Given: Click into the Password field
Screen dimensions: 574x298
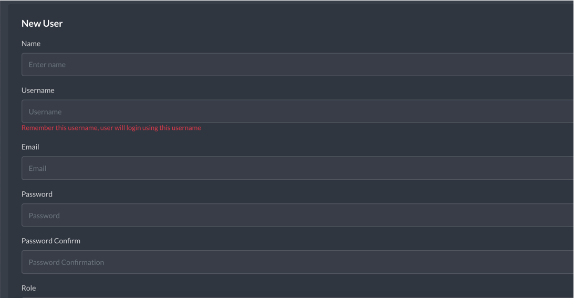Looking at the screenshot, I should point(297,215).
